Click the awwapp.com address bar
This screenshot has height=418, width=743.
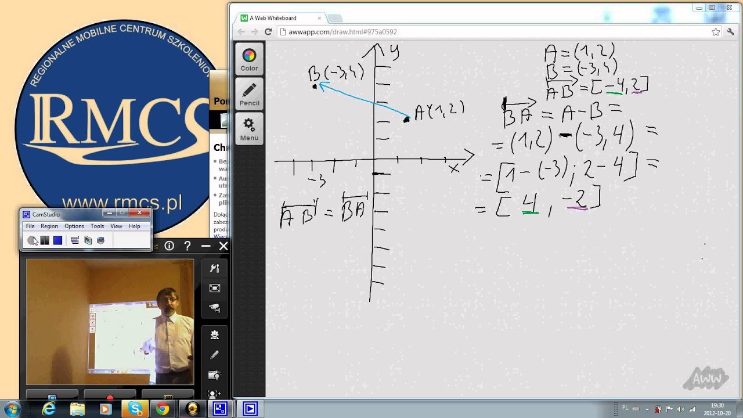(493, 32)
